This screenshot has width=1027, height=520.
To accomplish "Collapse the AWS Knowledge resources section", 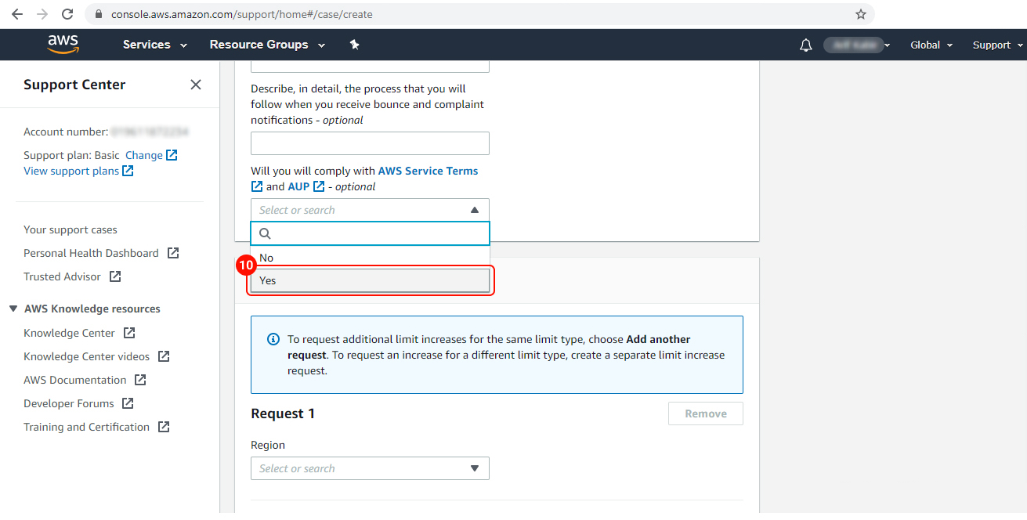I will (13, 309).
